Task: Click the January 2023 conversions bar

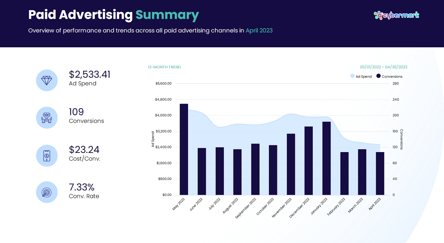Action: tap(327, 158)
